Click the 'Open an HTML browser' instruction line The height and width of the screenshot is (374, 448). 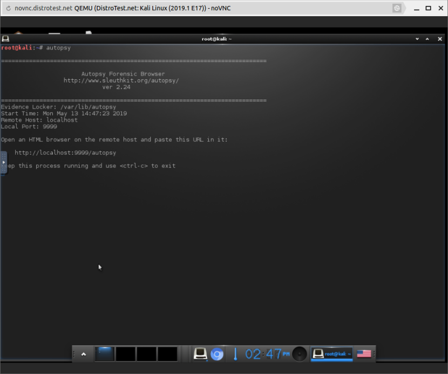coord(114,140)
